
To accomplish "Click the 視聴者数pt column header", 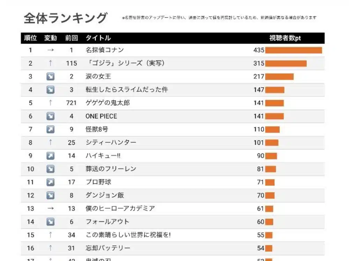I will tap(285, 38).
